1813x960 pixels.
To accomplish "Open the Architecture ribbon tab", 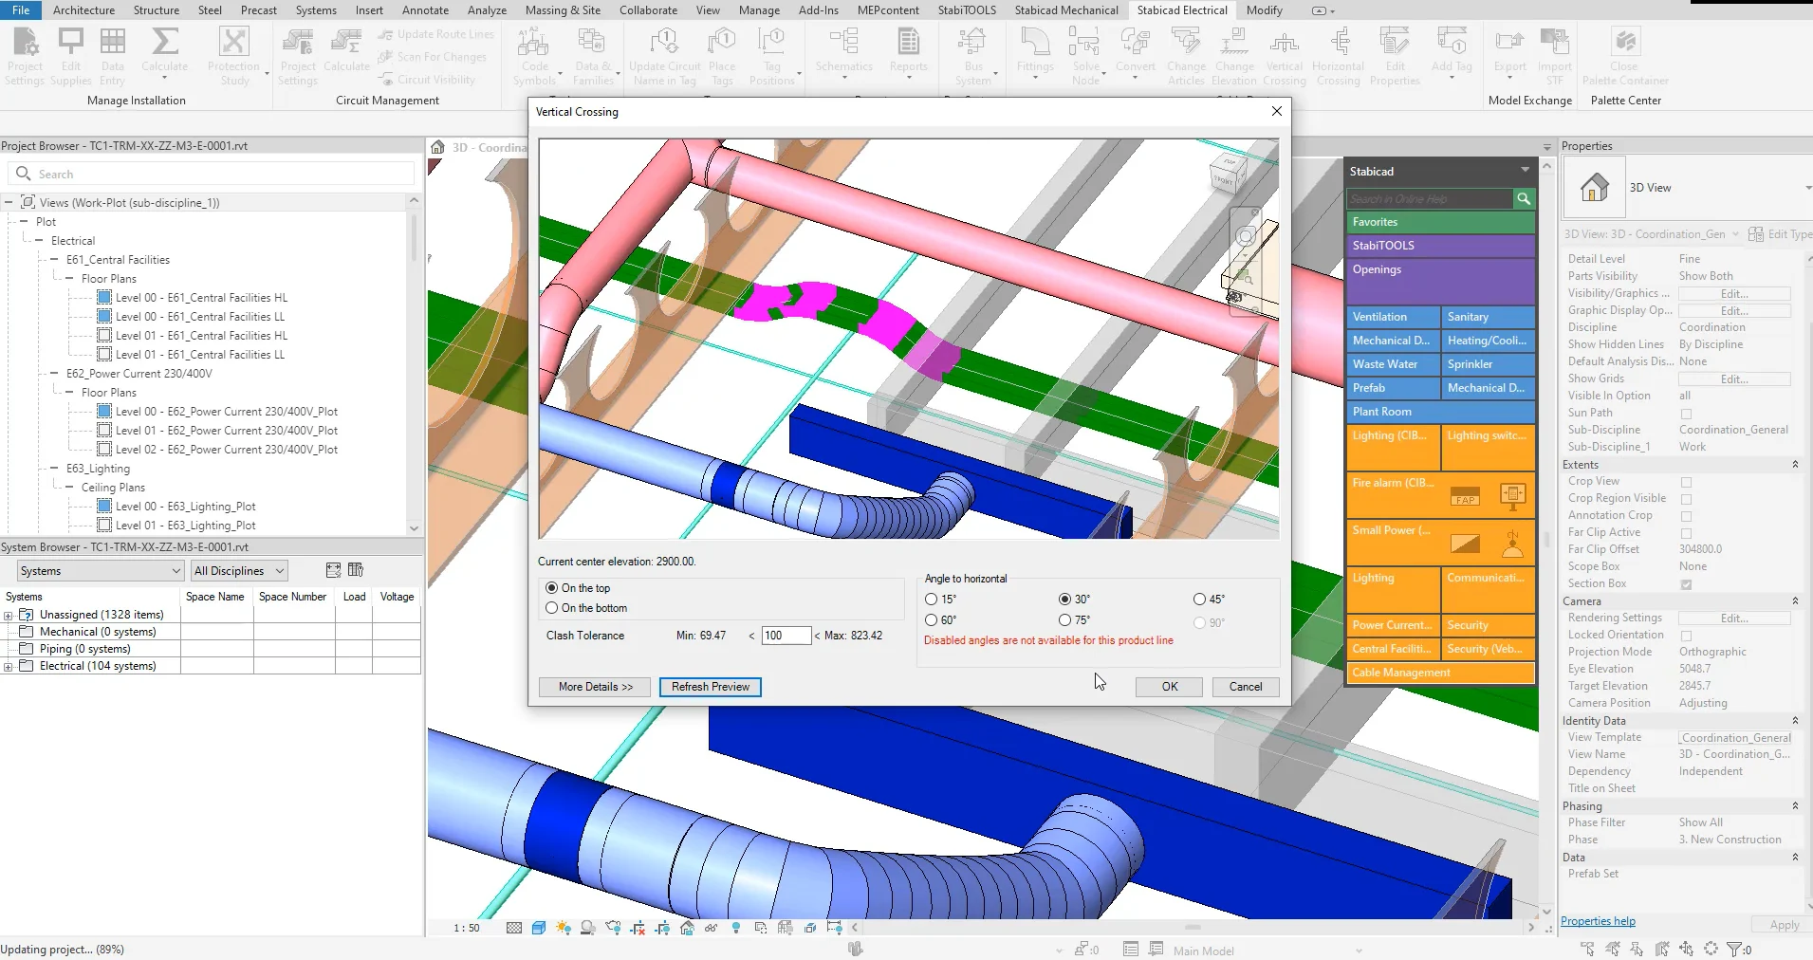I will point(83,10).
